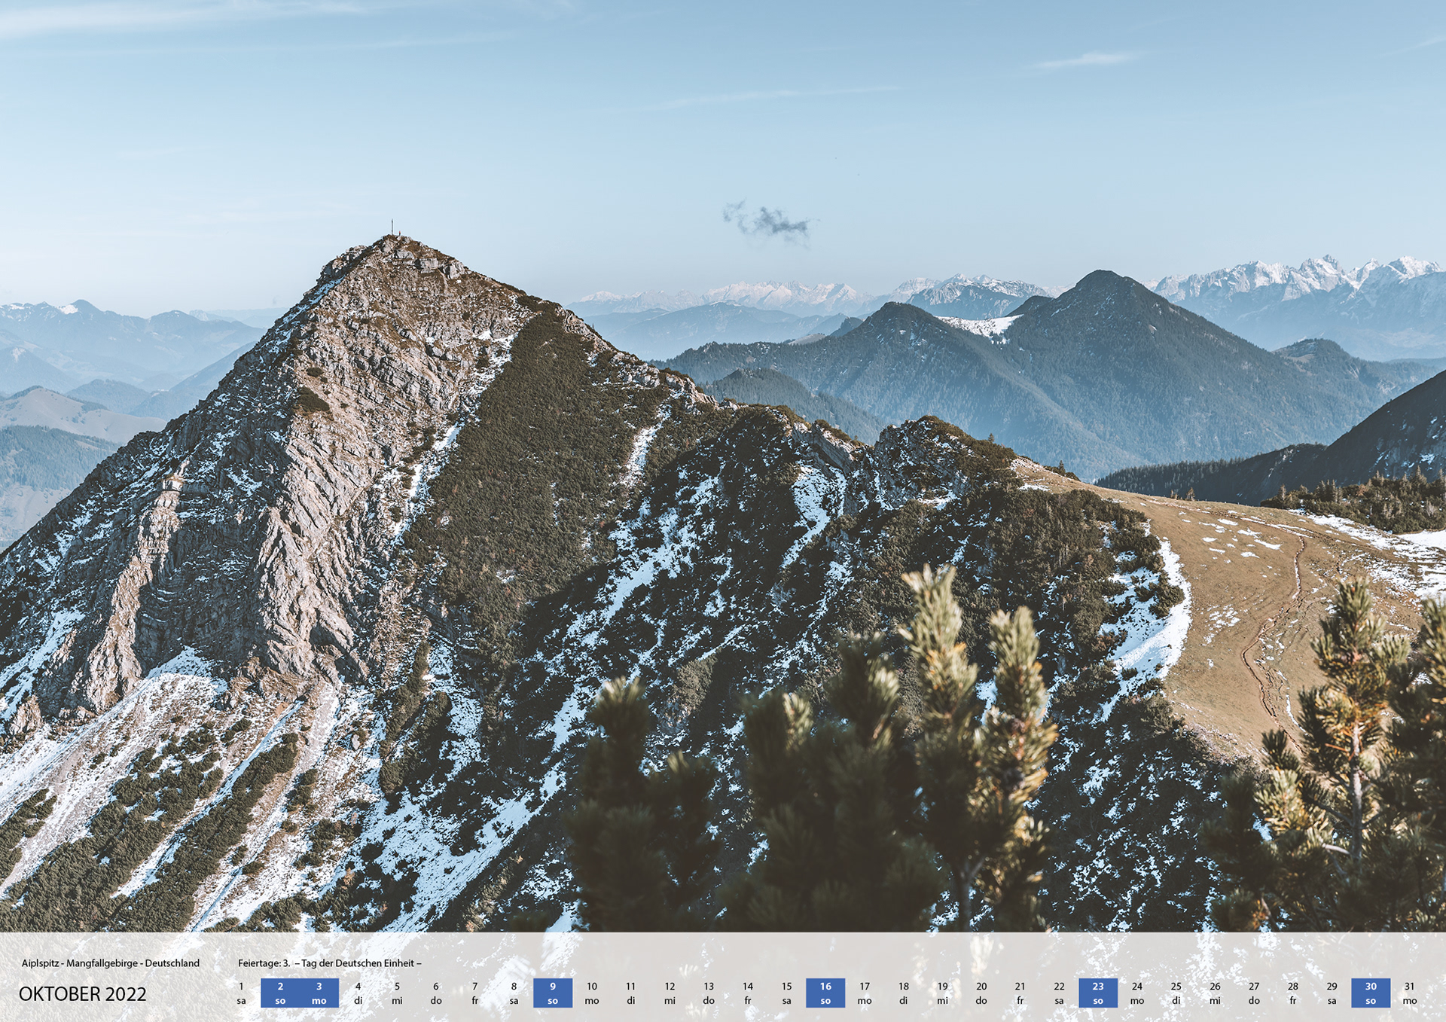Select highlighted Sunday 16 so
The image size is (1446, 1022).
point(825,993)
